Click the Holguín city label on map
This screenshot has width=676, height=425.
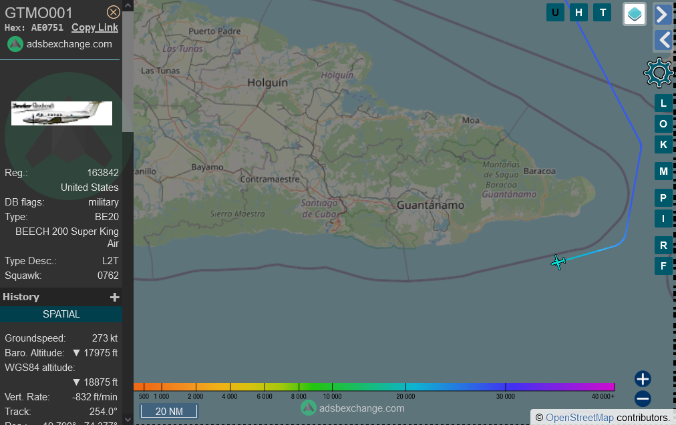coord(267,83)
